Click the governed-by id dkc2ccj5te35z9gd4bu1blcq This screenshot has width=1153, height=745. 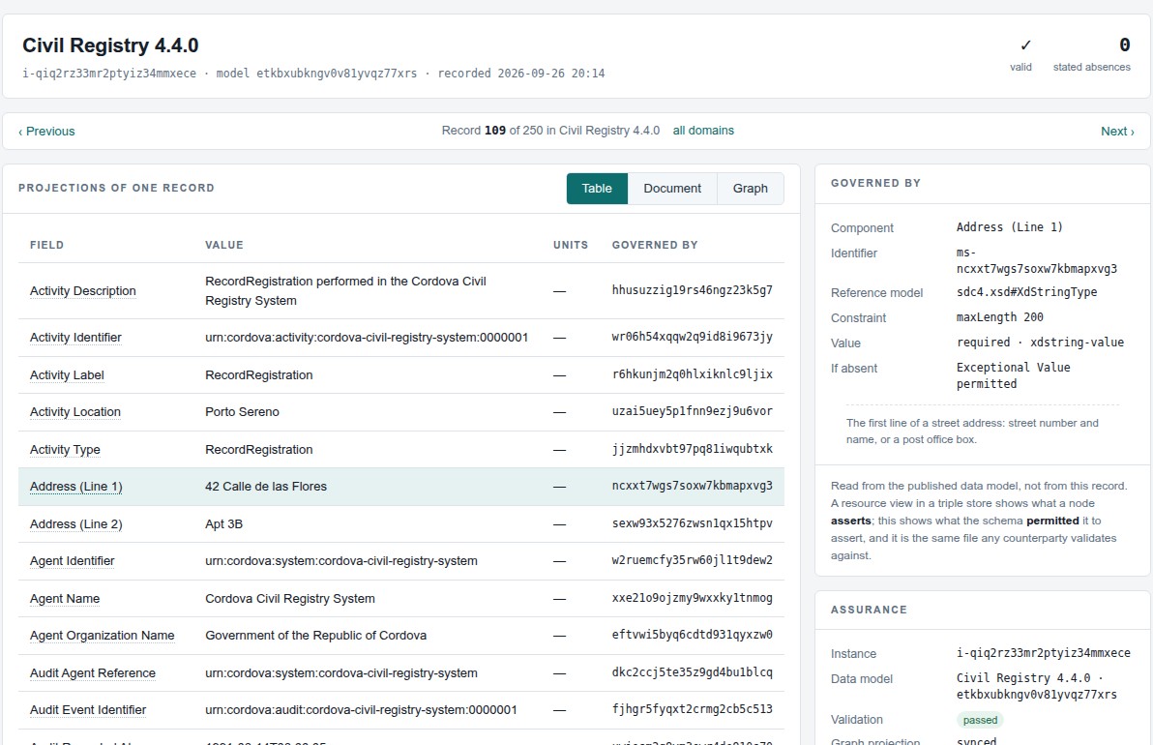click(692, 672)
